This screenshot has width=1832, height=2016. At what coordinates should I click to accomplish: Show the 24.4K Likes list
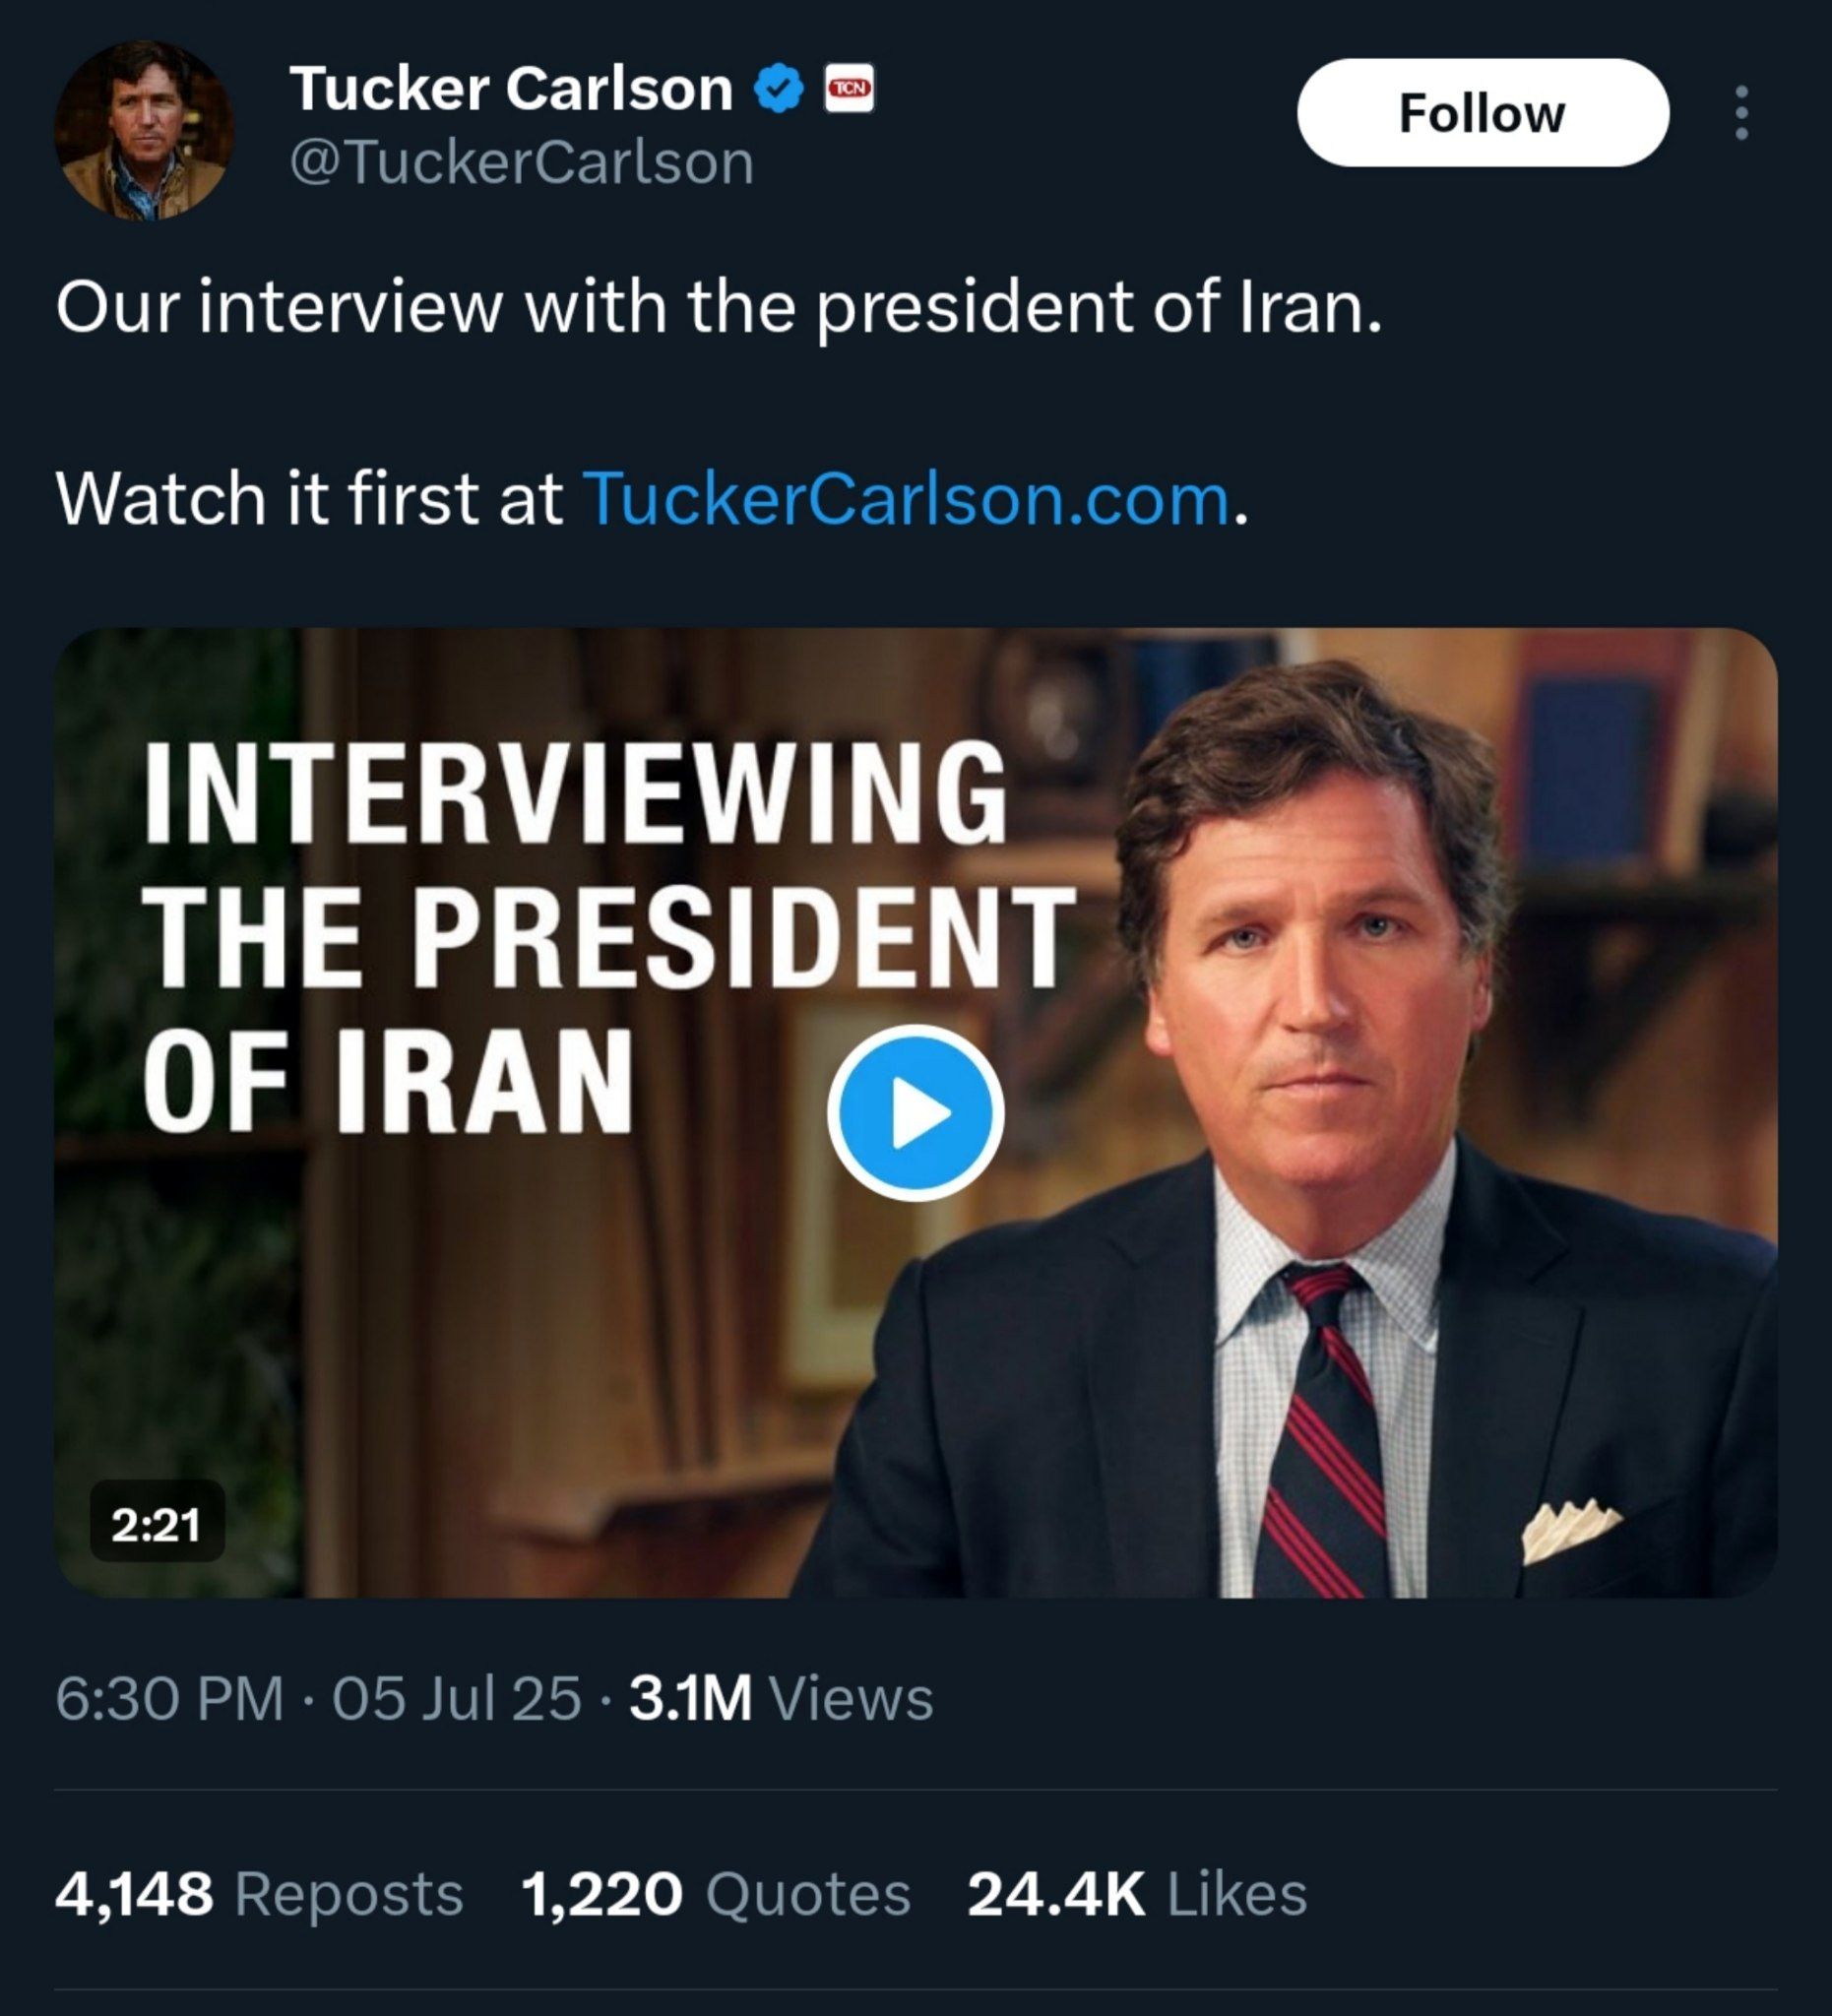point(1137,1895)
